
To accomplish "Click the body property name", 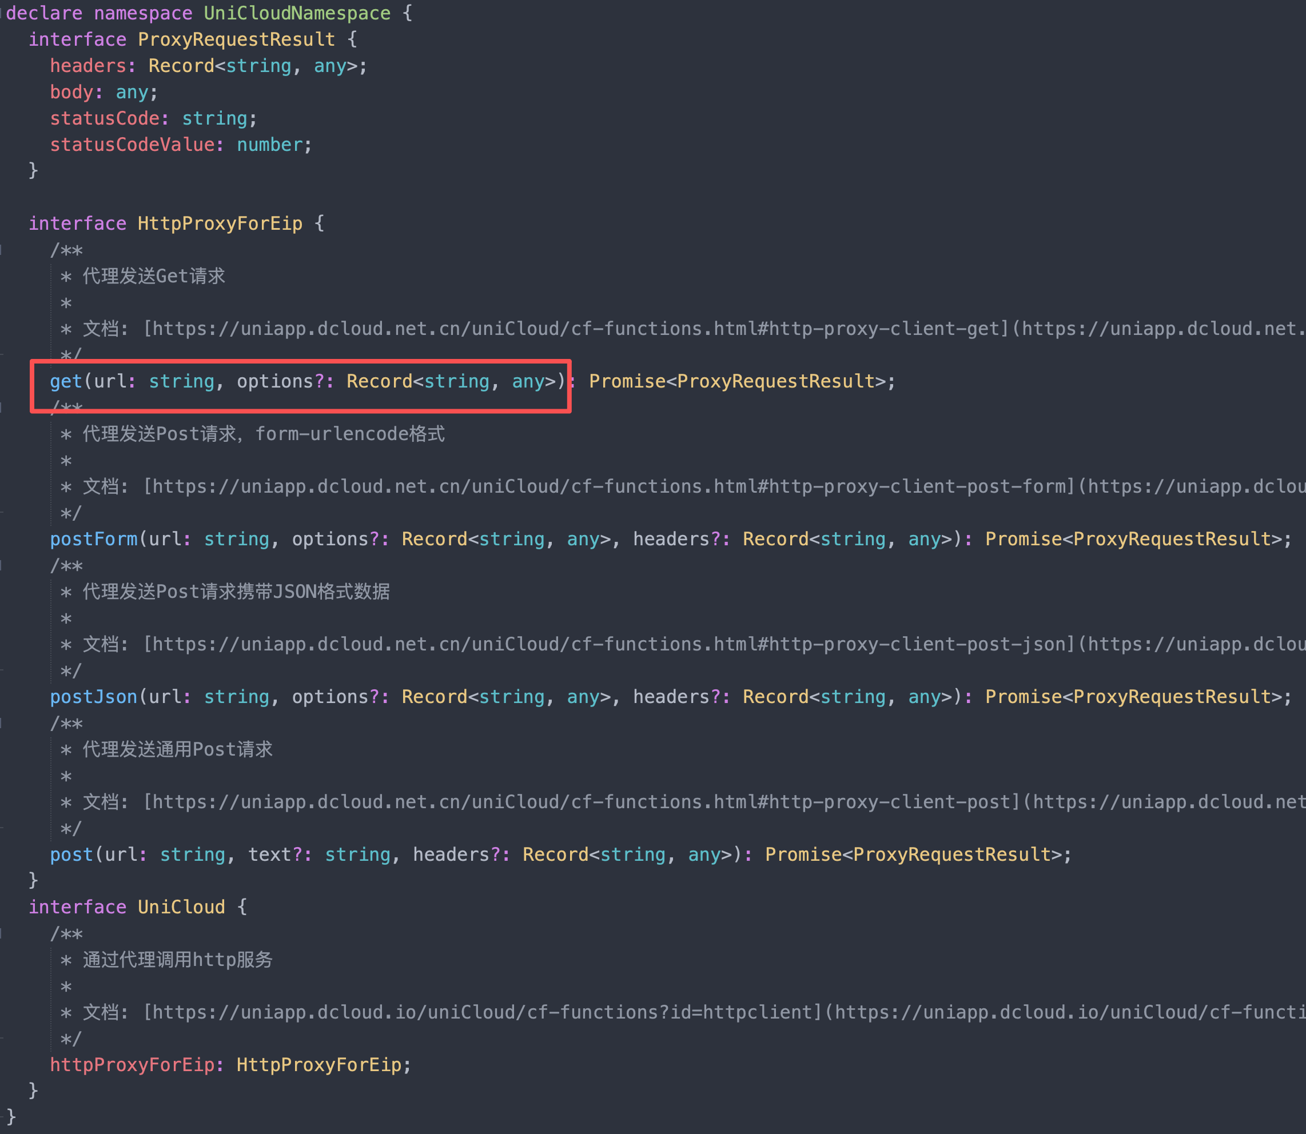I will point(71,93).
